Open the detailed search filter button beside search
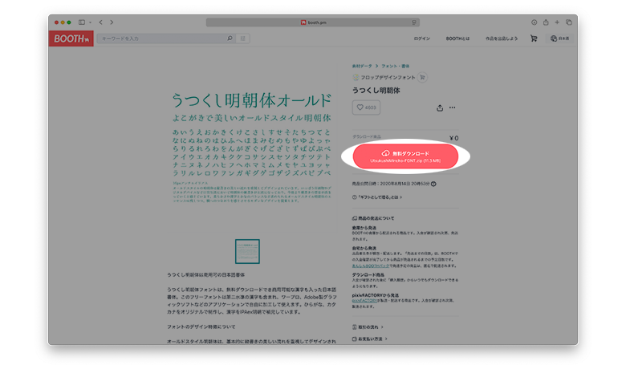 [x=242, y=39]
